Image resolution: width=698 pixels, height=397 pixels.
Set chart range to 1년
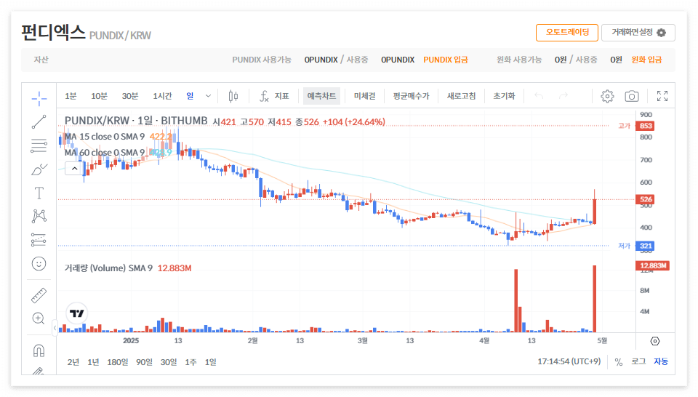point(93,362)
